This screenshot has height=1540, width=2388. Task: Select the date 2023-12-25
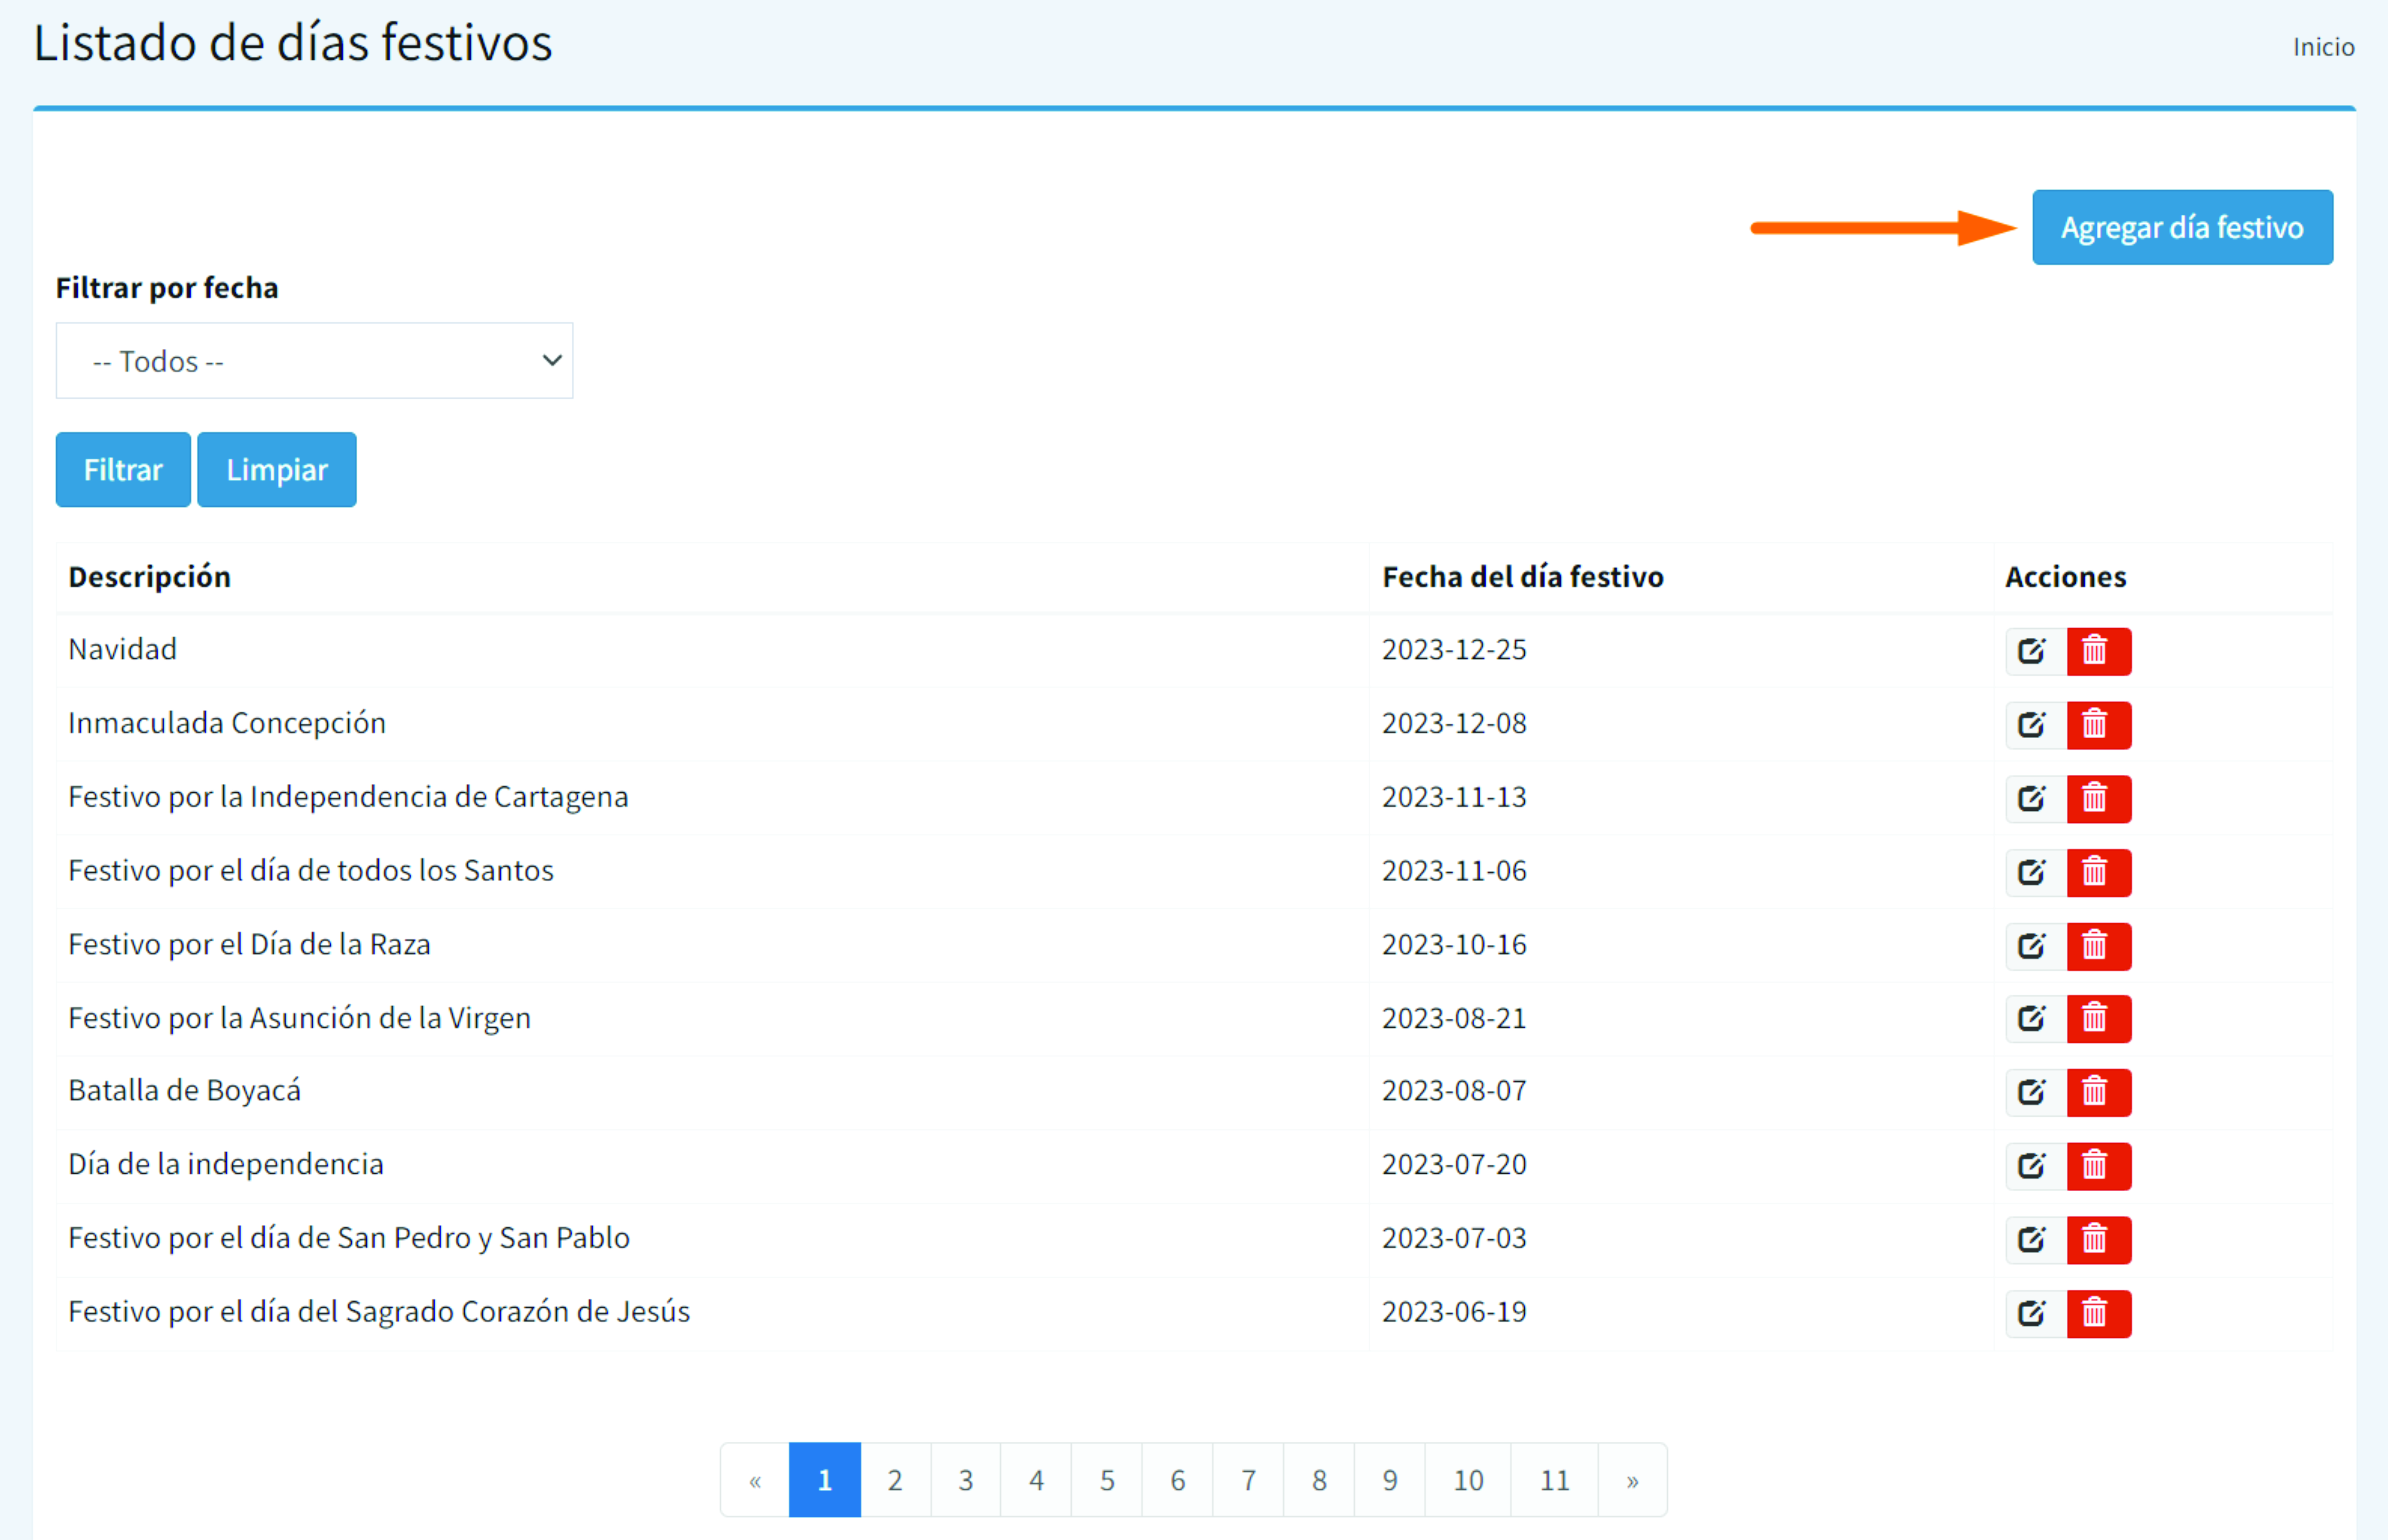point(1454,650)
